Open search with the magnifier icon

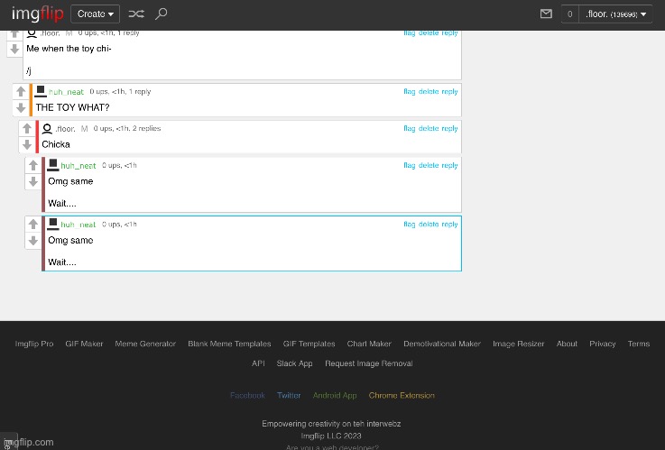click(161, 14)
